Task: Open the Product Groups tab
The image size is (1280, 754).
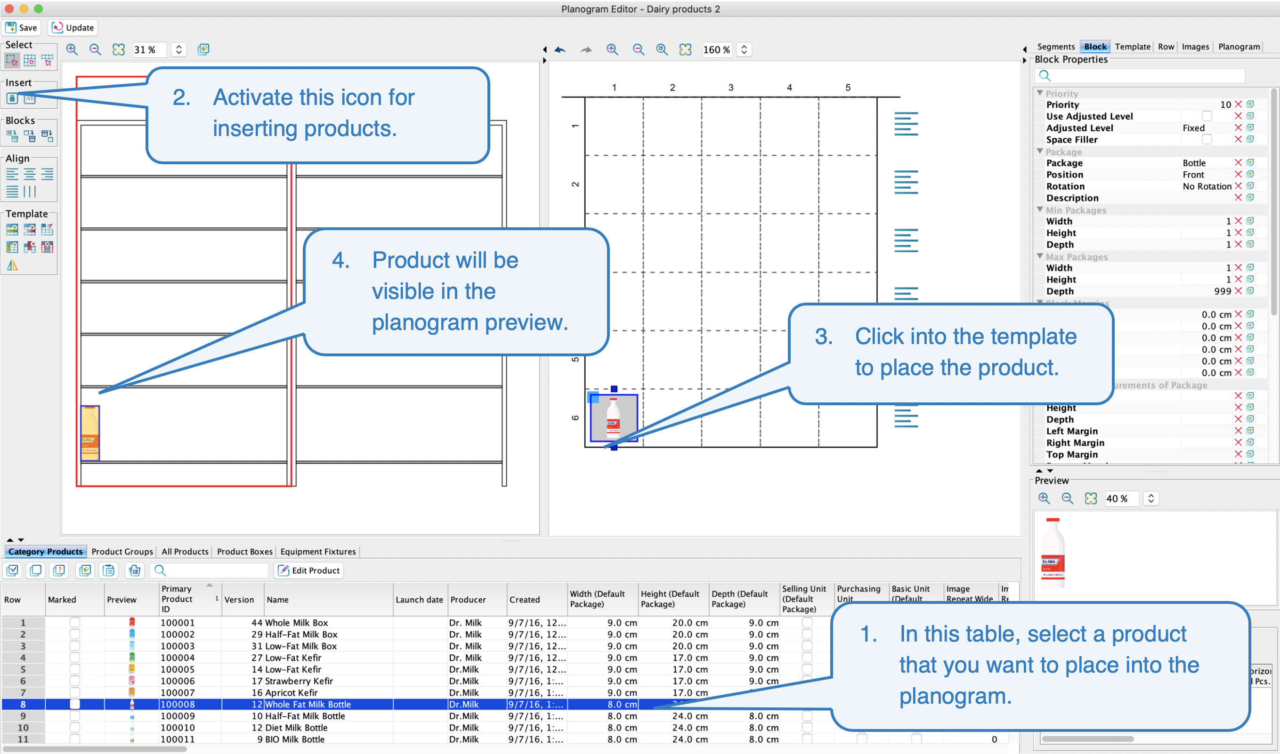Action: point(122,552)
